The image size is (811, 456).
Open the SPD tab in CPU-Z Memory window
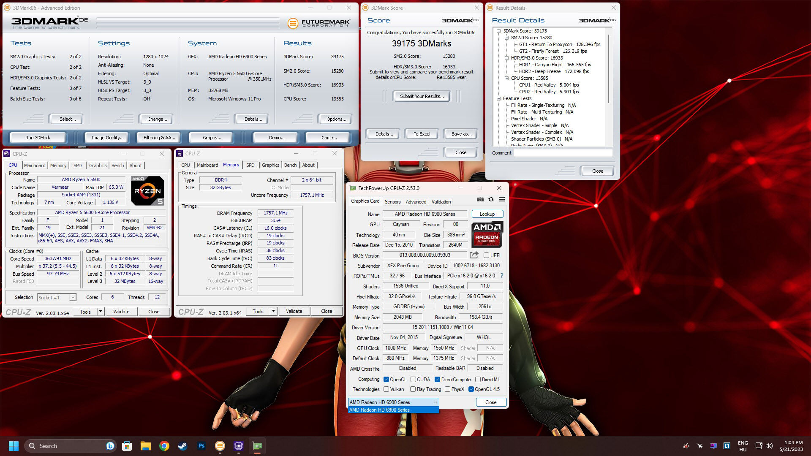point(250,165)
